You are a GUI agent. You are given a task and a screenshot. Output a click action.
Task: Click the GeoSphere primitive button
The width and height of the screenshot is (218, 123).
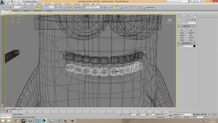click(x=191, y=33)
